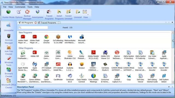Open the Tools menu
This screenshot has height=98, width=175.
point(30,7)
